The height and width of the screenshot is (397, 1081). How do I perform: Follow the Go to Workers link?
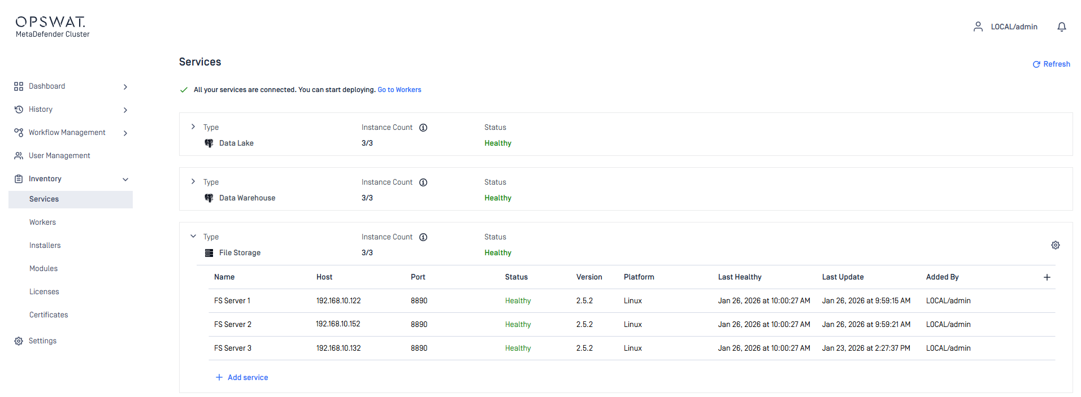[399, 90]
